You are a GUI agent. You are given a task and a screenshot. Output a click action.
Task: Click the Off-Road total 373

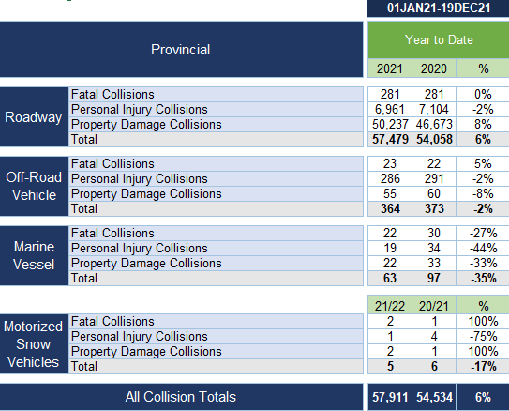434,209
